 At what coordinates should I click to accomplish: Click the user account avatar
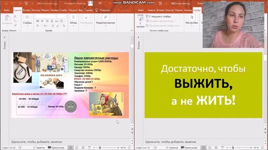pos(90,3)
